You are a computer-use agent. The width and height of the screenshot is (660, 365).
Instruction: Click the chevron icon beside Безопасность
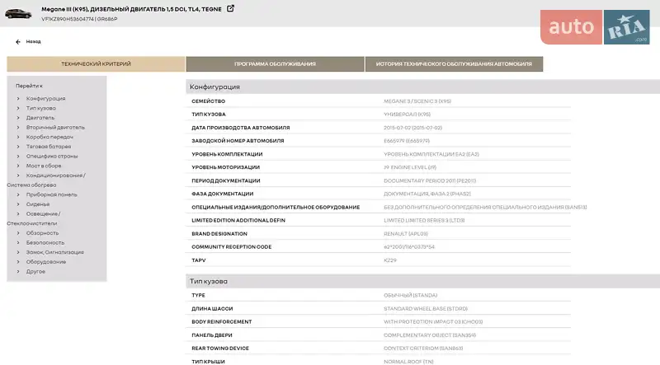coord(18,242)
